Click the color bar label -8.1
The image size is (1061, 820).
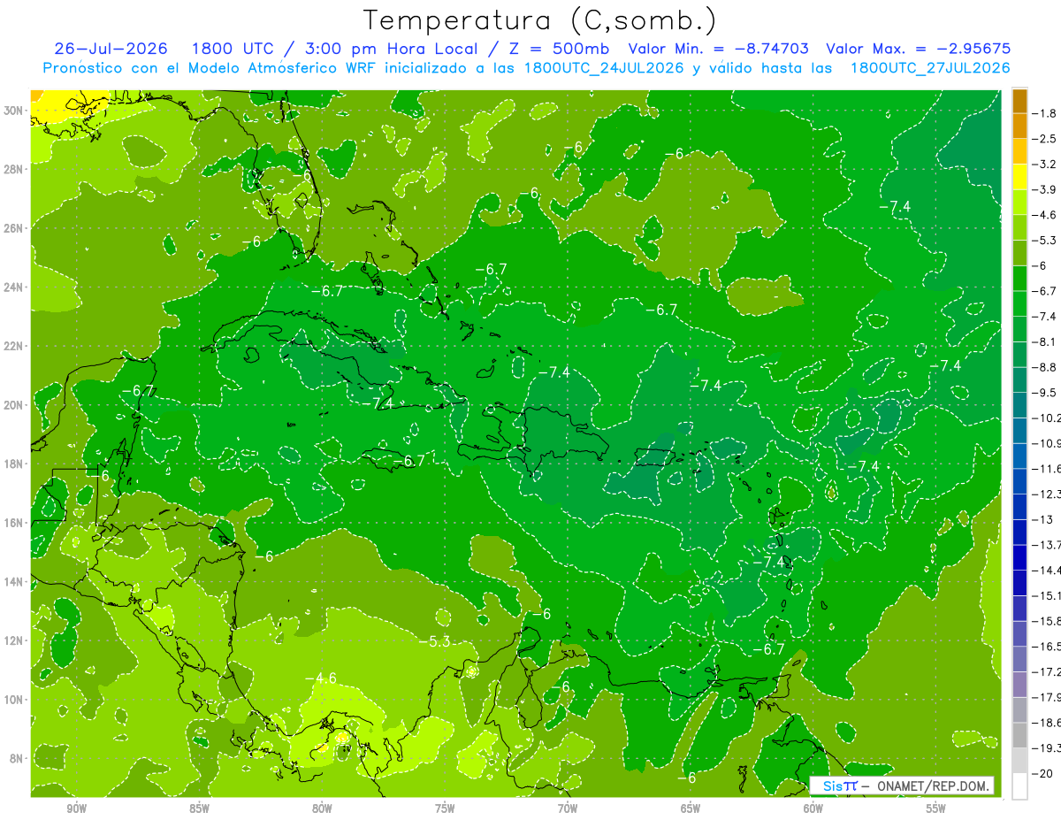click(x=1044, y=341)
